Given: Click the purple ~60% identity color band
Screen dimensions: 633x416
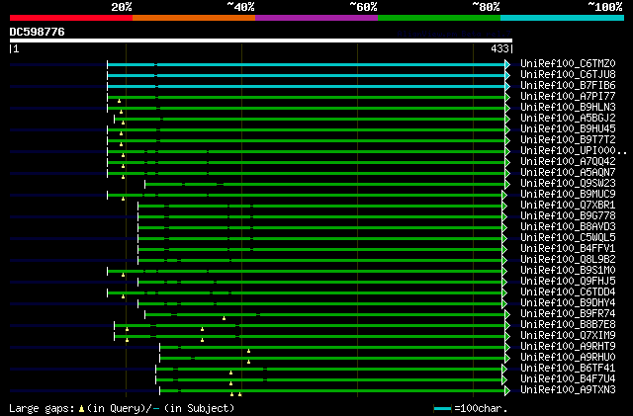Looking at the screenshot, I should pyautogui.click(x=316, y=18).
